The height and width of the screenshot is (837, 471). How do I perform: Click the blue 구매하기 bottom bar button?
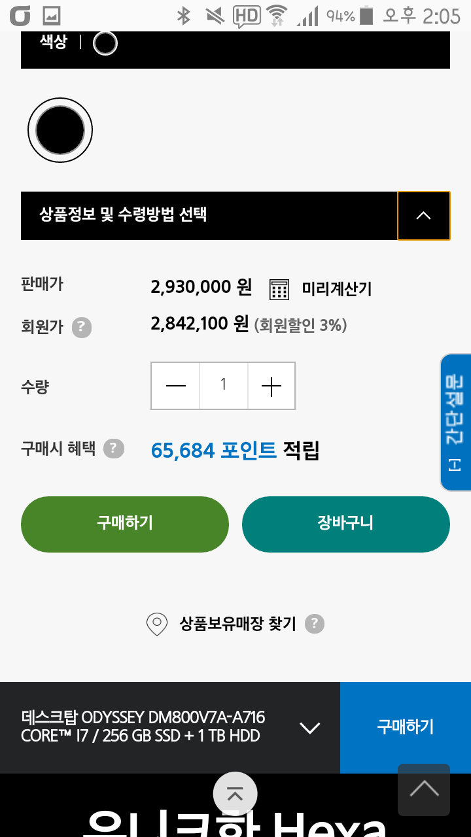coord(405,727)
